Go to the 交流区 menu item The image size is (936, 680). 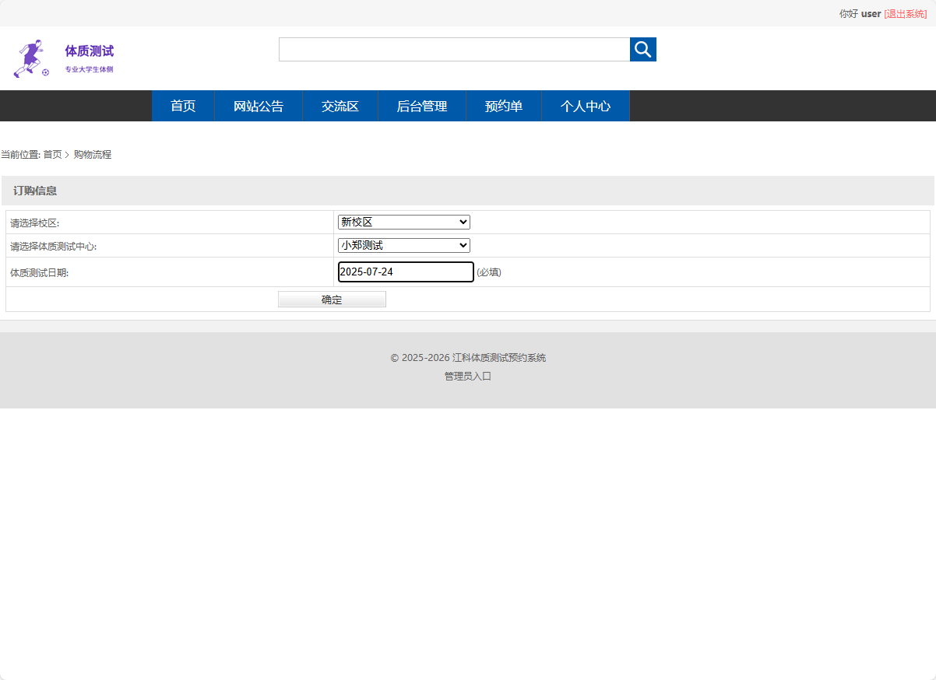pos(340,106)
